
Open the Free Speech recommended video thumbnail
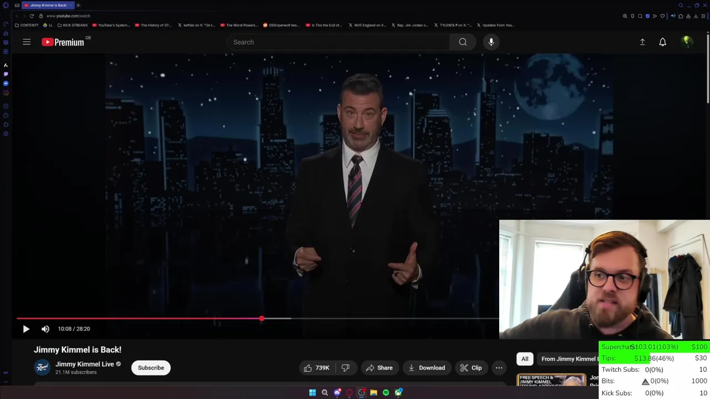pyautogui.click(x=551, y=380)
